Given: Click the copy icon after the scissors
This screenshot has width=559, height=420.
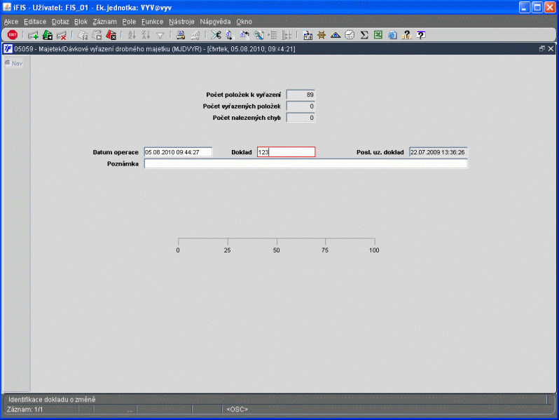Looking at the screenshot, I should coord(230,35).
